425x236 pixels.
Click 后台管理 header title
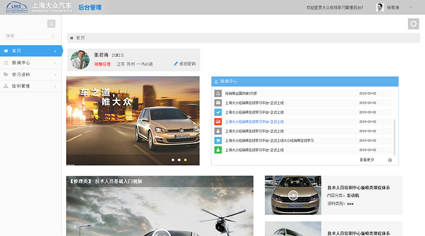(89, 7)
